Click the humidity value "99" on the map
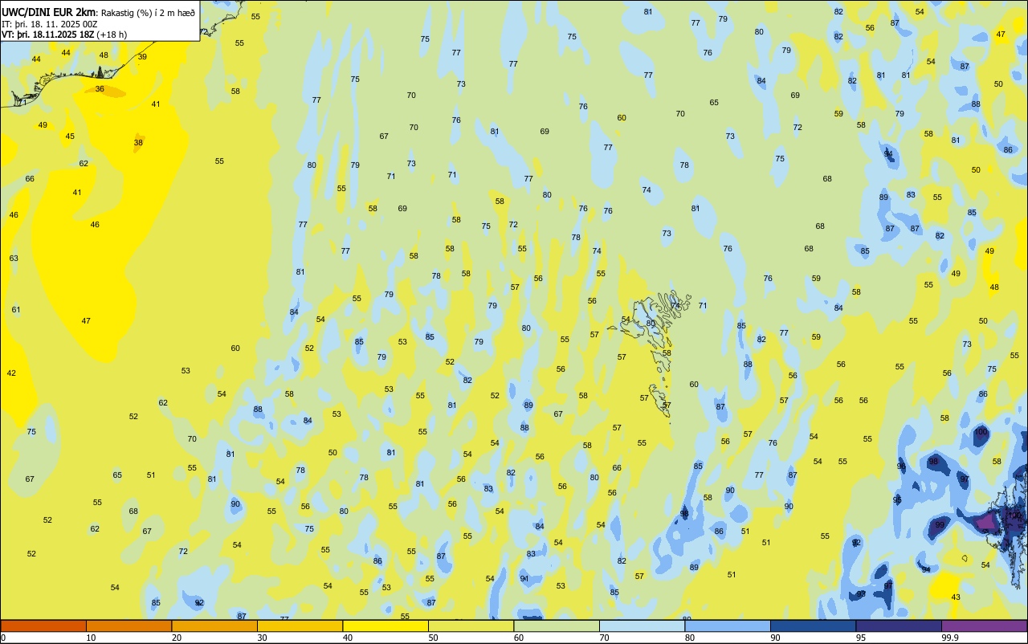This screenshot has height=644, width=1028. 940,525
